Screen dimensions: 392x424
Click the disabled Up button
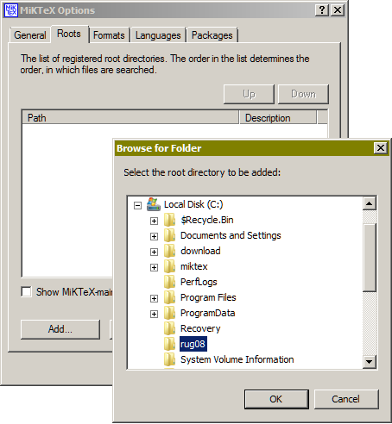pos(249,94)
